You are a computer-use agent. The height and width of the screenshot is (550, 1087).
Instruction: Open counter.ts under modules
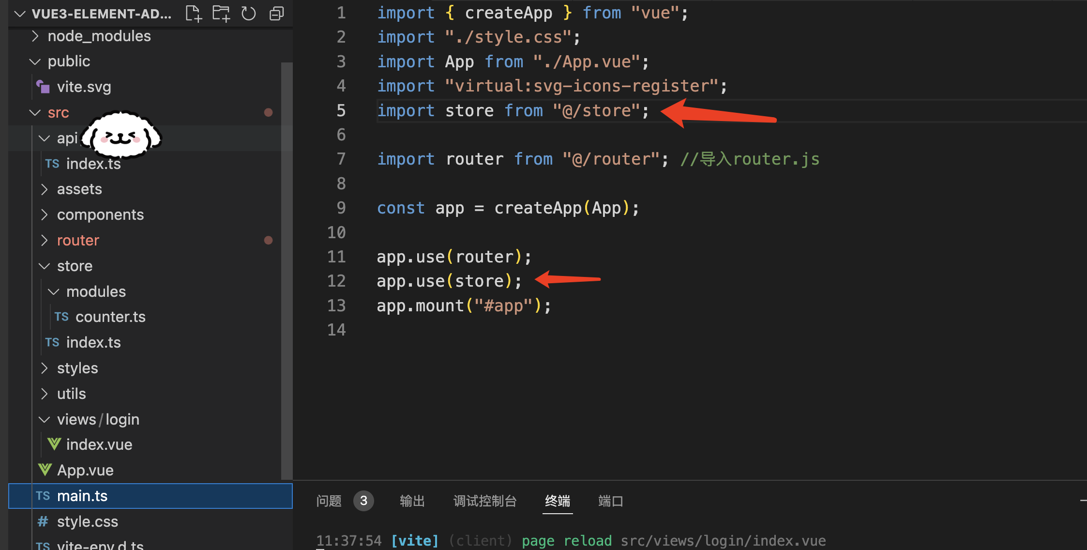click(x=110, y=317)
